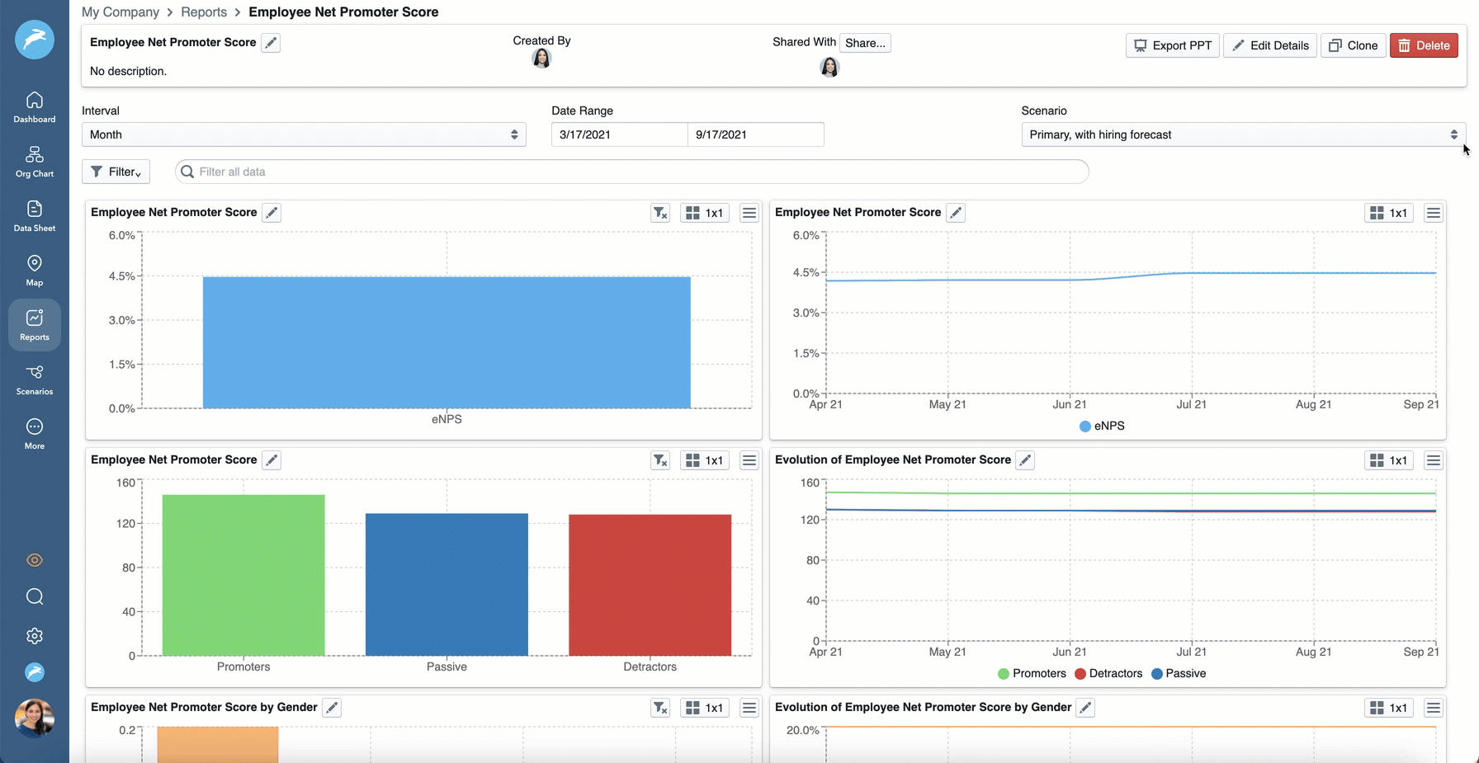This screenshot has height=763, width=1479.
Task: Open settings gear in sidebar
Action: (x=35, y=636)
